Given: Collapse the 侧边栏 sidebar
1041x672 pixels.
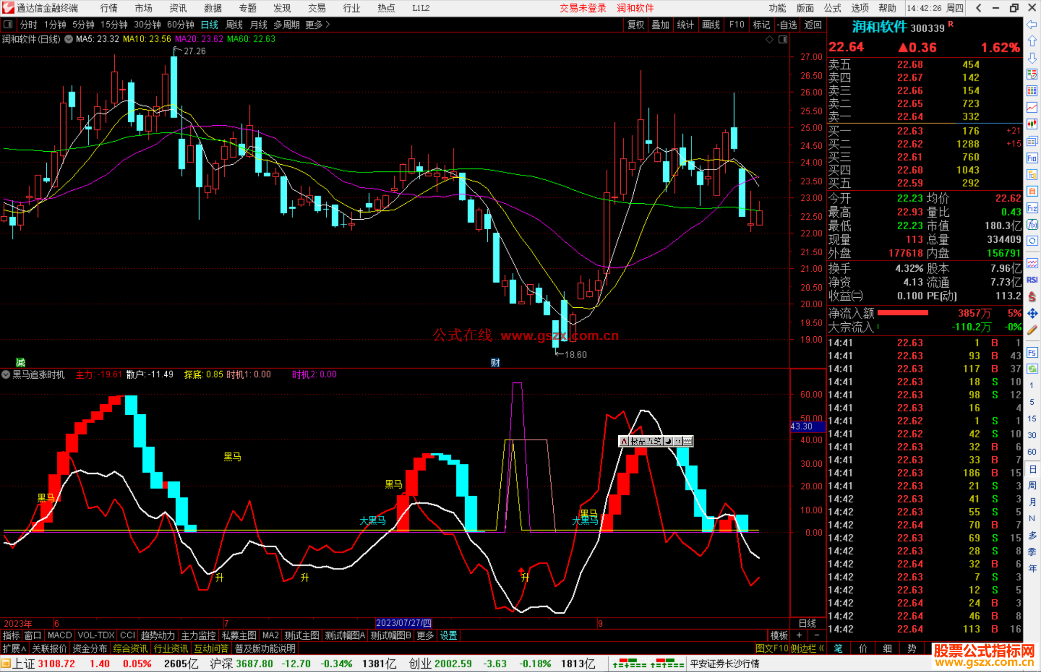Looking at the screenshot, I should (x=807, y=648).
